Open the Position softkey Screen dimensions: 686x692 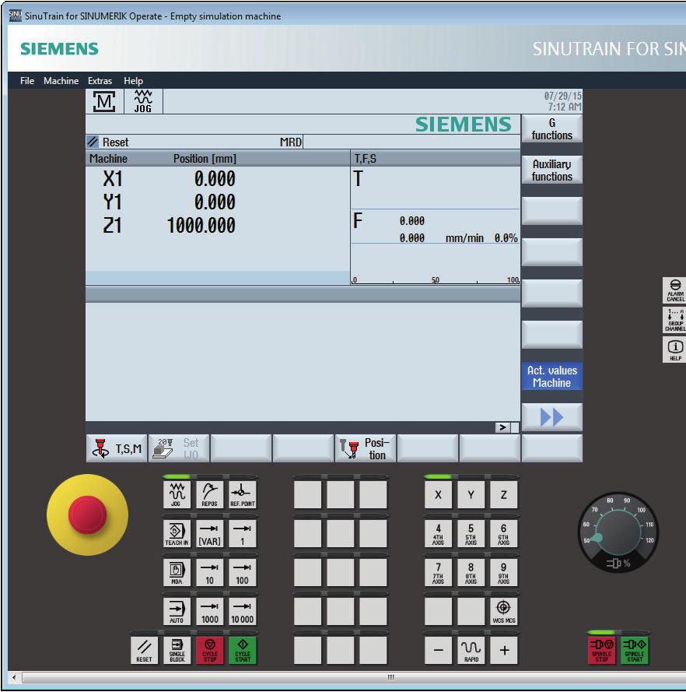(366, 448)
